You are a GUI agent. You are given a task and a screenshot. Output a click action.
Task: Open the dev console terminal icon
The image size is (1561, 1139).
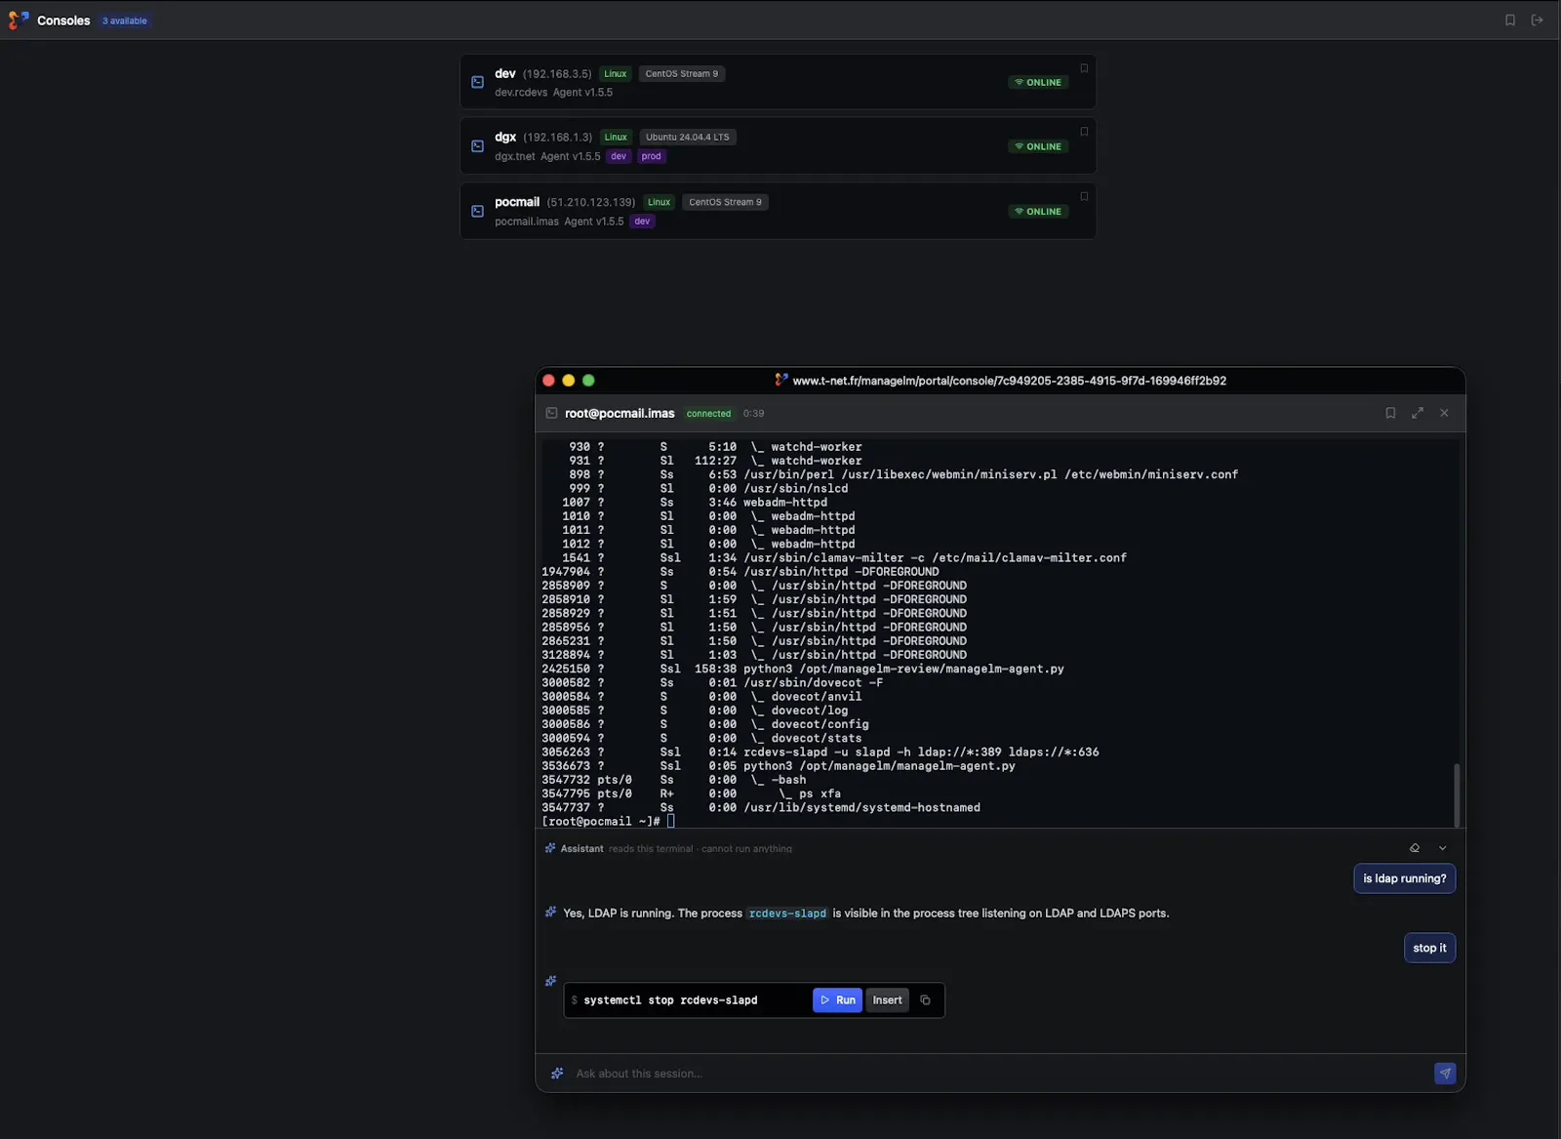477,82
